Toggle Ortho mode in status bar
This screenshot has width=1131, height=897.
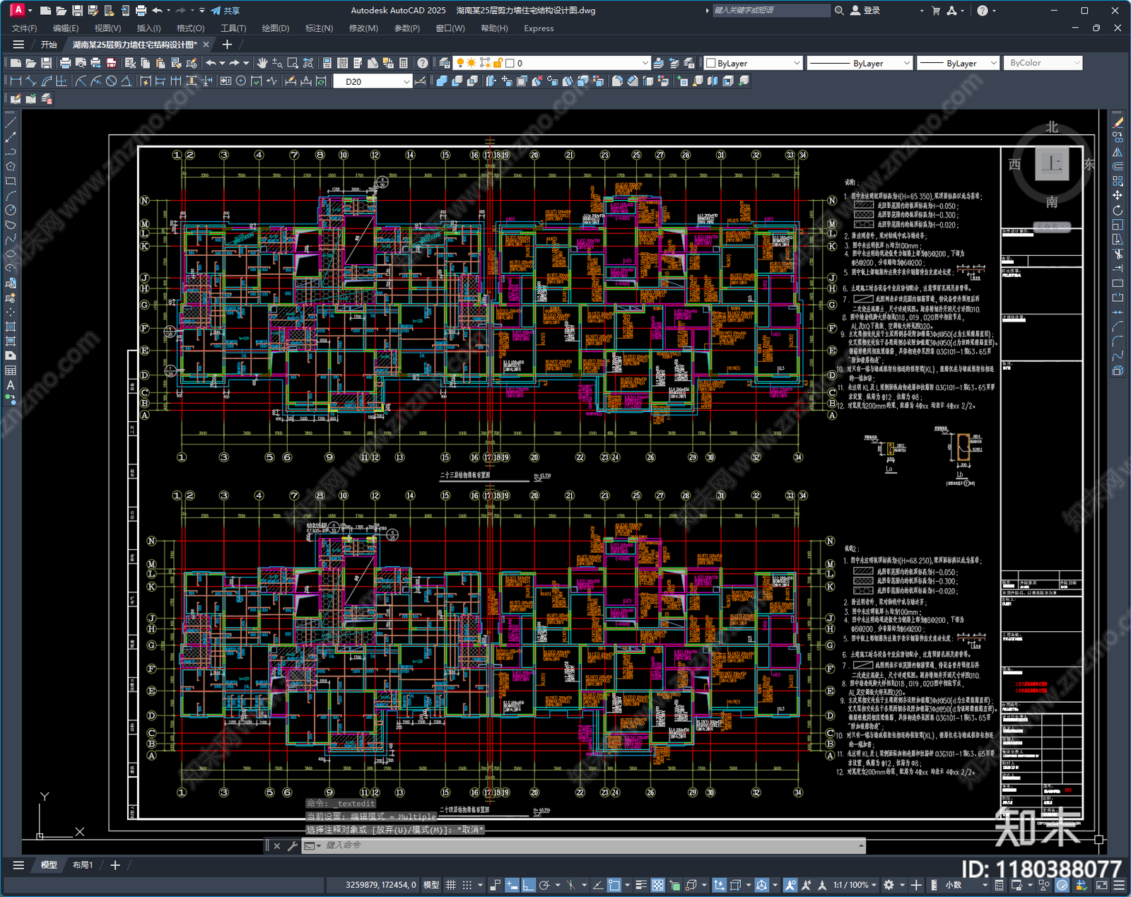click(528, 885)
